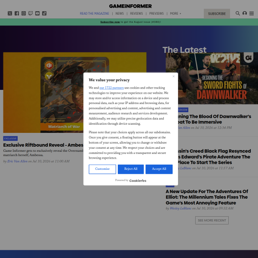258x258 pixels.
Task: Click the search magnifier icon
Action: point(238,13)
